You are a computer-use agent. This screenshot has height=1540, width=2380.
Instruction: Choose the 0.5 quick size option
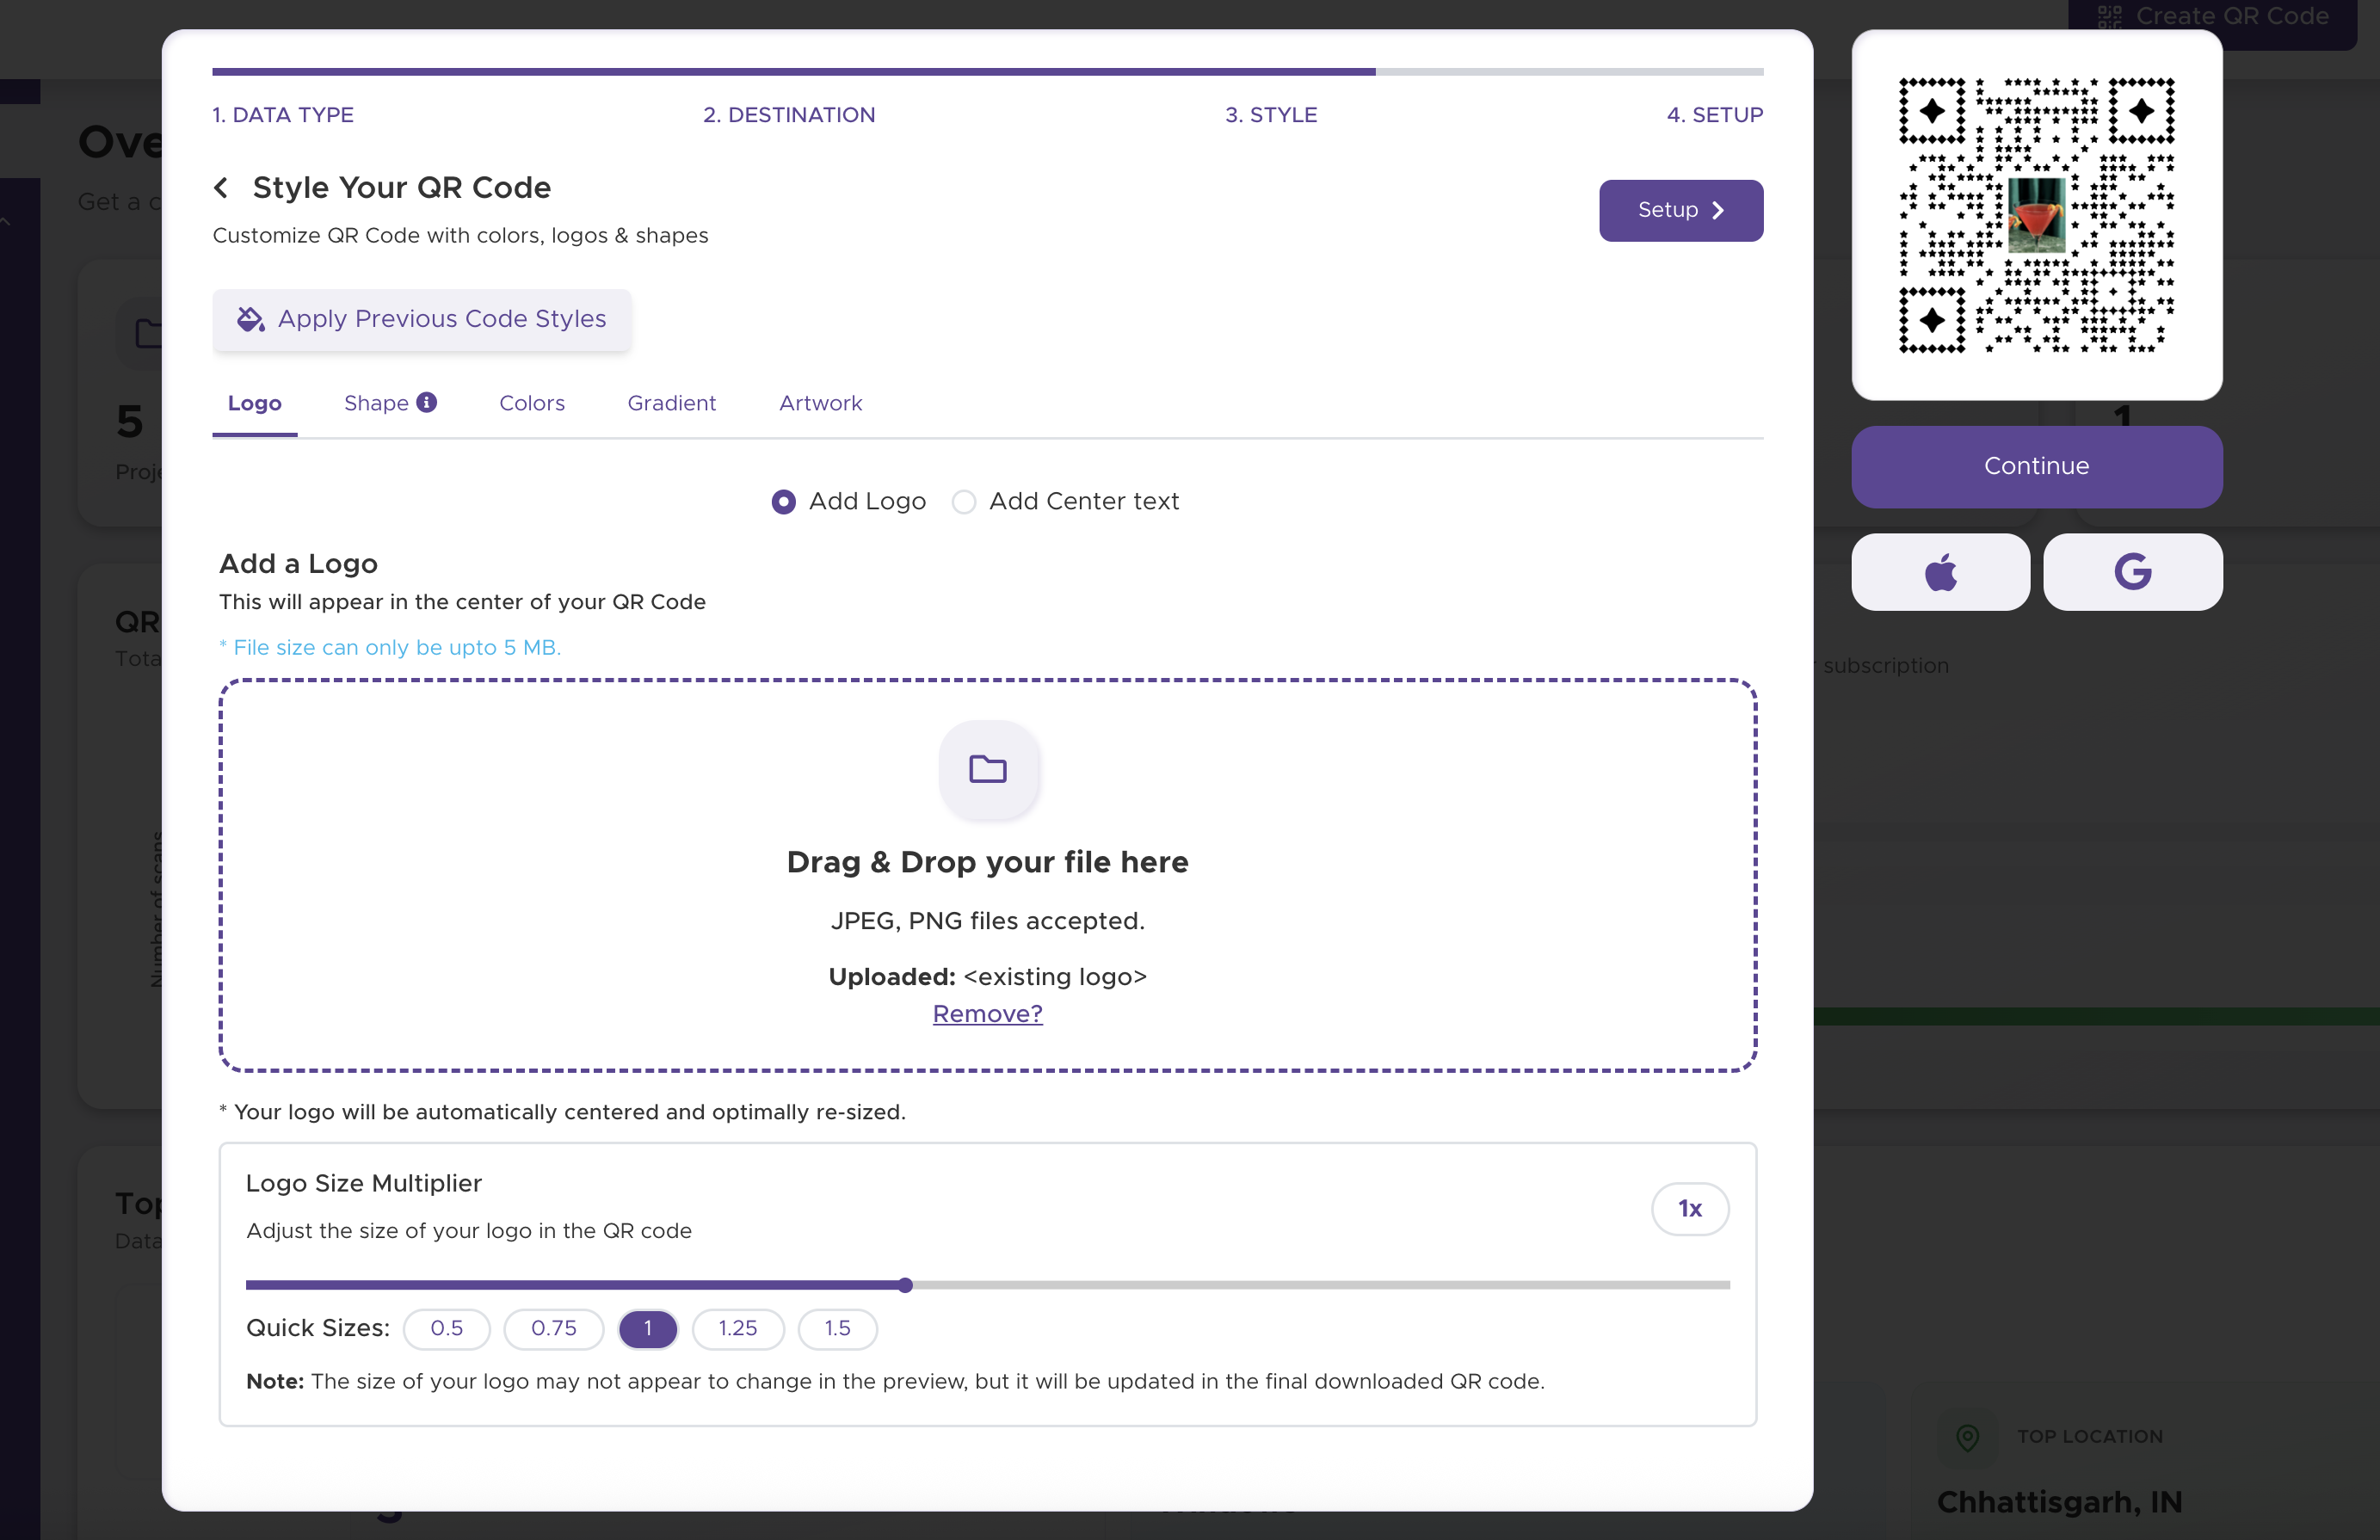click(x=446, y=1329)
